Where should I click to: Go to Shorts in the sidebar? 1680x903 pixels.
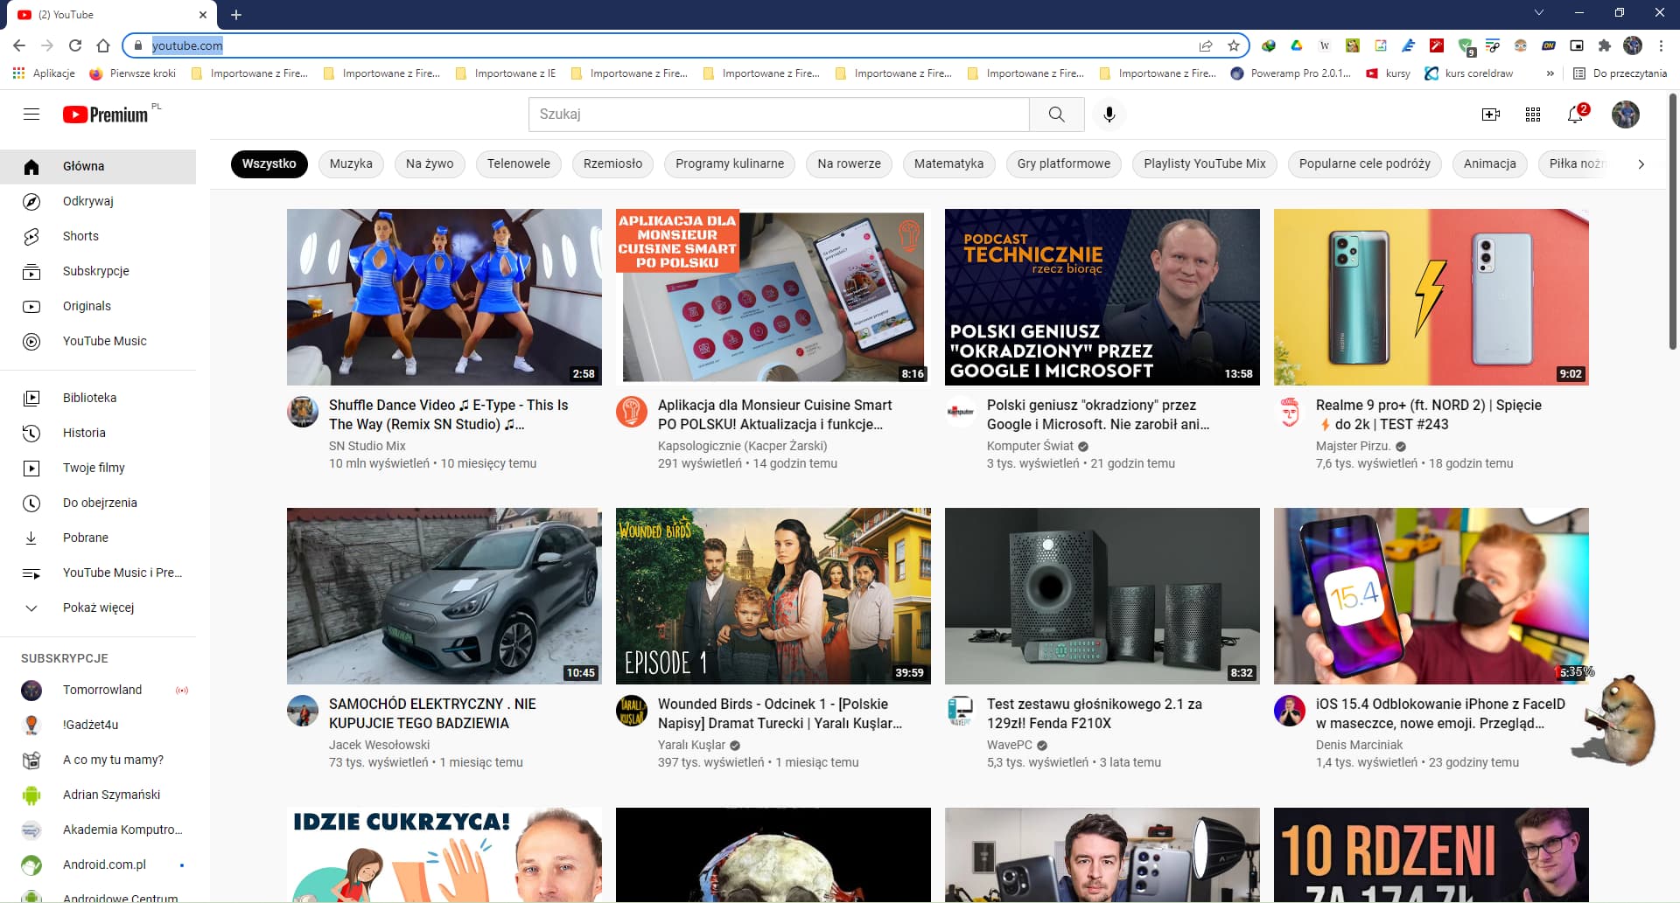pos(80,236)
